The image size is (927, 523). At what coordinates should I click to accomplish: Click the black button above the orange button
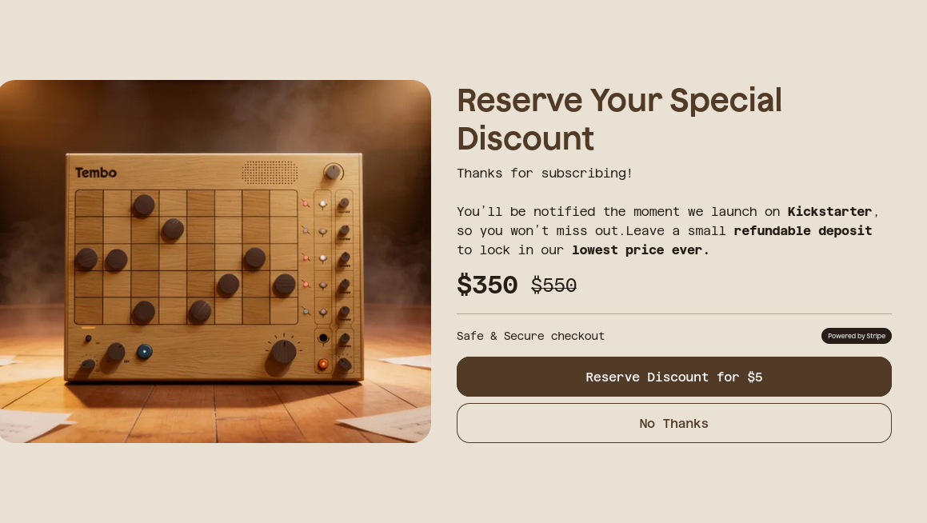323,338
